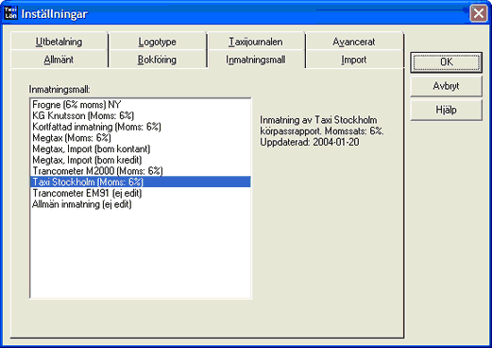Switch to the Avancerat tab
The width and height of the screenshot is (492, 348).
354,42
